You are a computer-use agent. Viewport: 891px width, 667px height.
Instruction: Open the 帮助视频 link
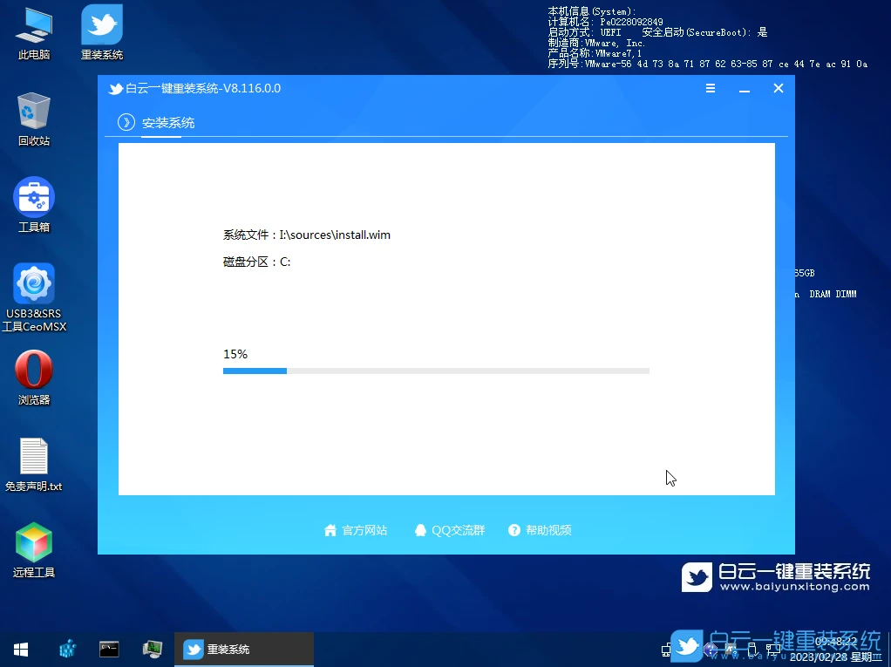click(x=540, y=530)
